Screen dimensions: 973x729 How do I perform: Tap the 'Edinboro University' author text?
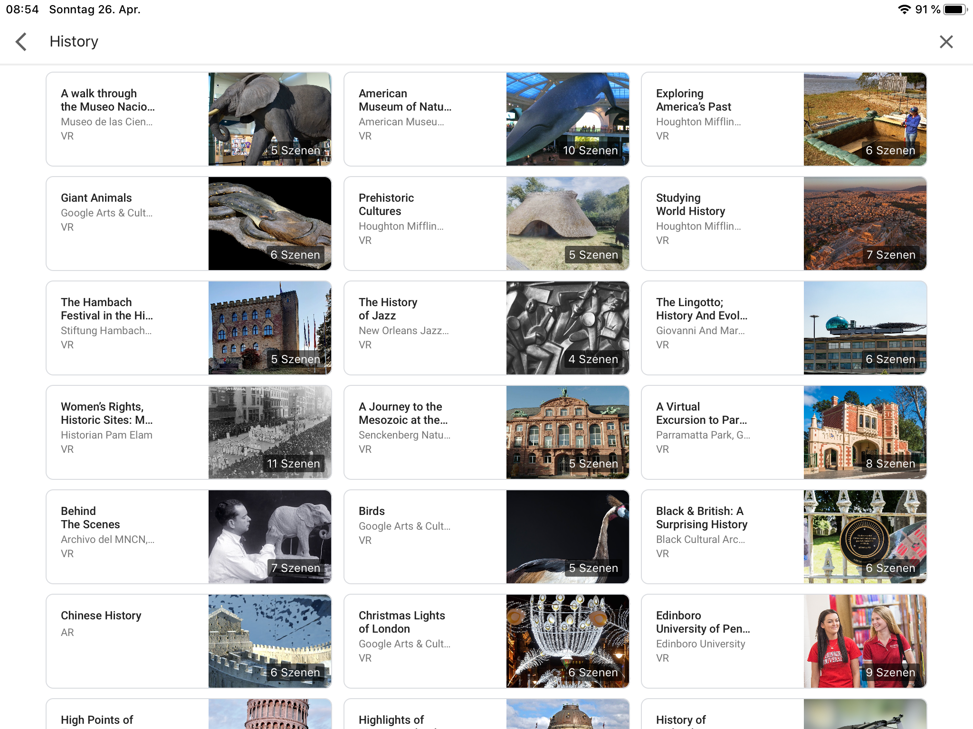[x=700, y=644]
